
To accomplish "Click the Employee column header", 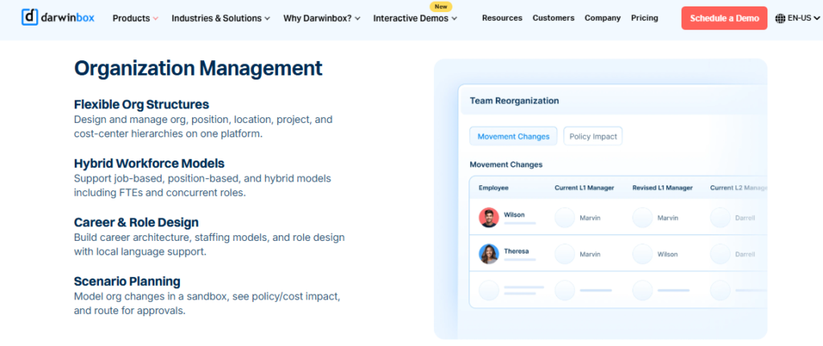I will coord(493,188).
